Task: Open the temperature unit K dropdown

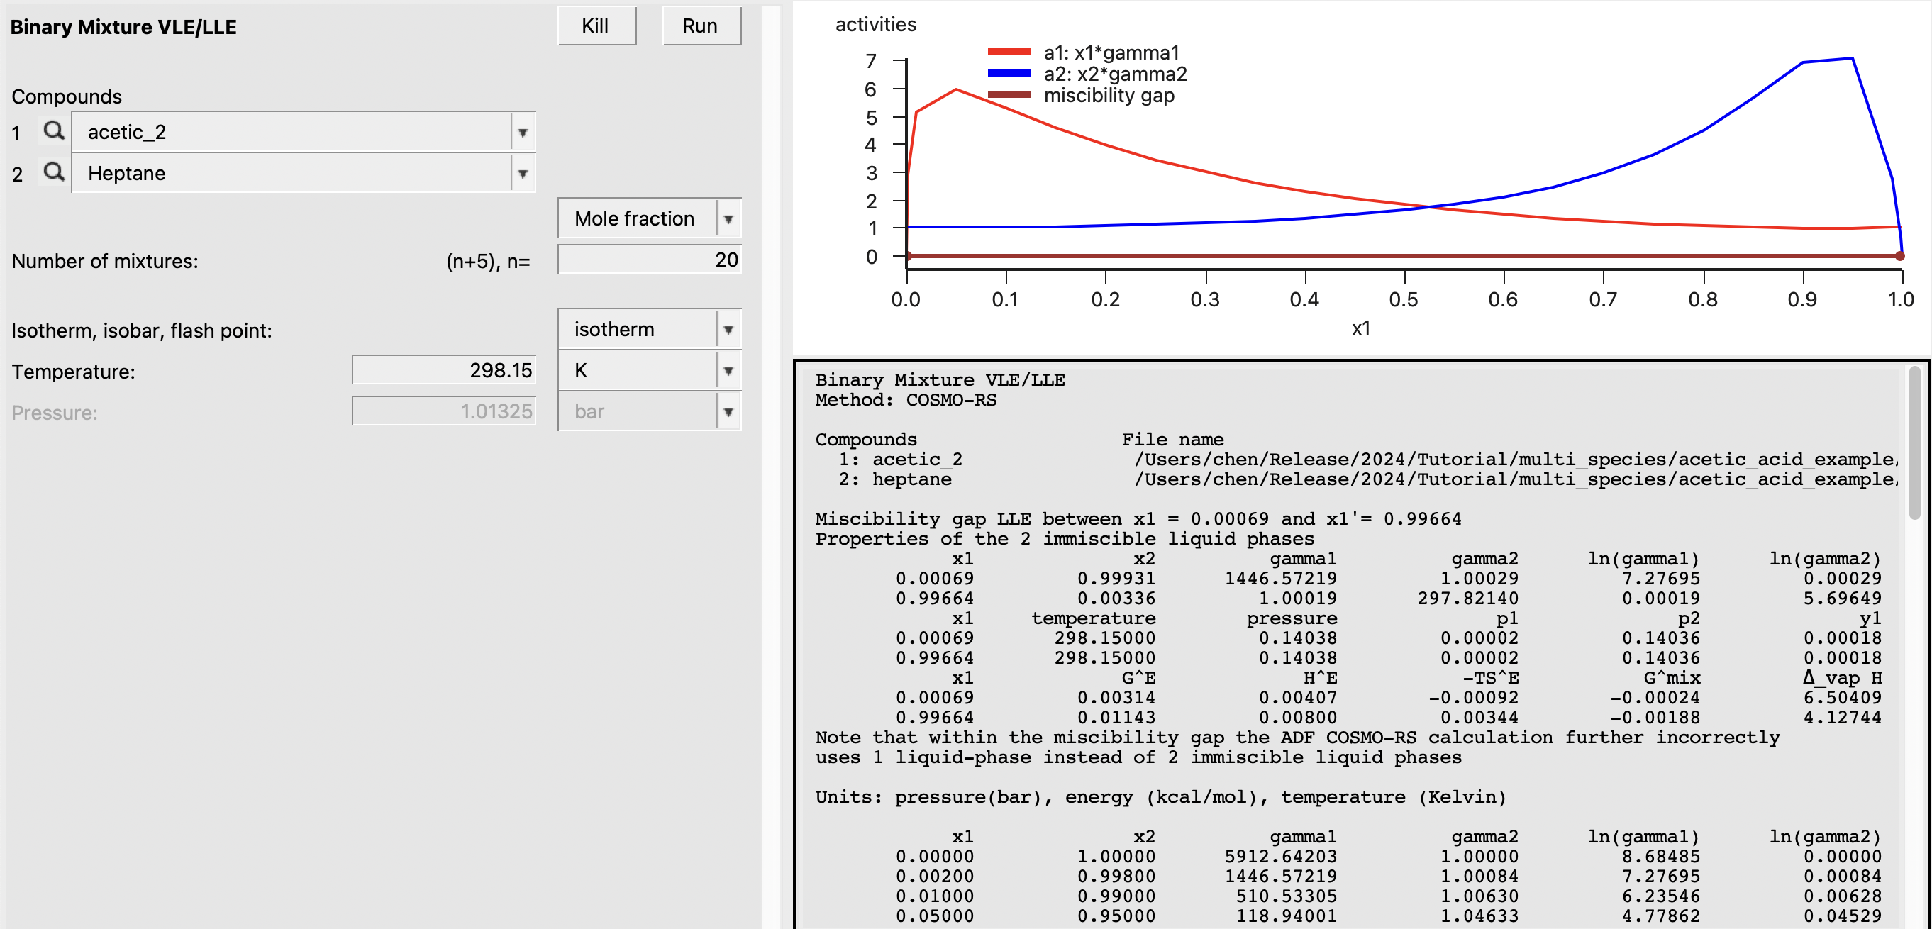Action: [727, 371]
